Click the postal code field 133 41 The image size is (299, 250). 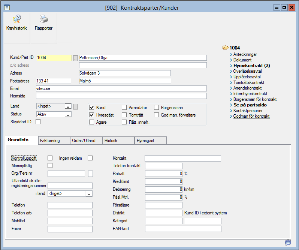(54, 81)
